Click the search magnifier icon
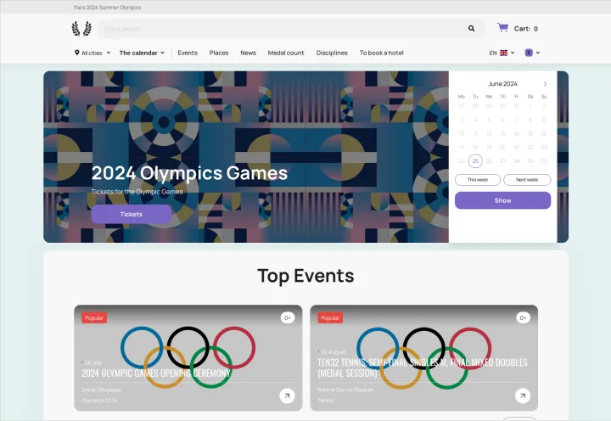 (x=472, y=29)
